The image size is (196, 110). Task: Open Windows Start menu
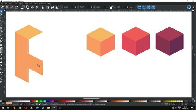pos(3,108)
